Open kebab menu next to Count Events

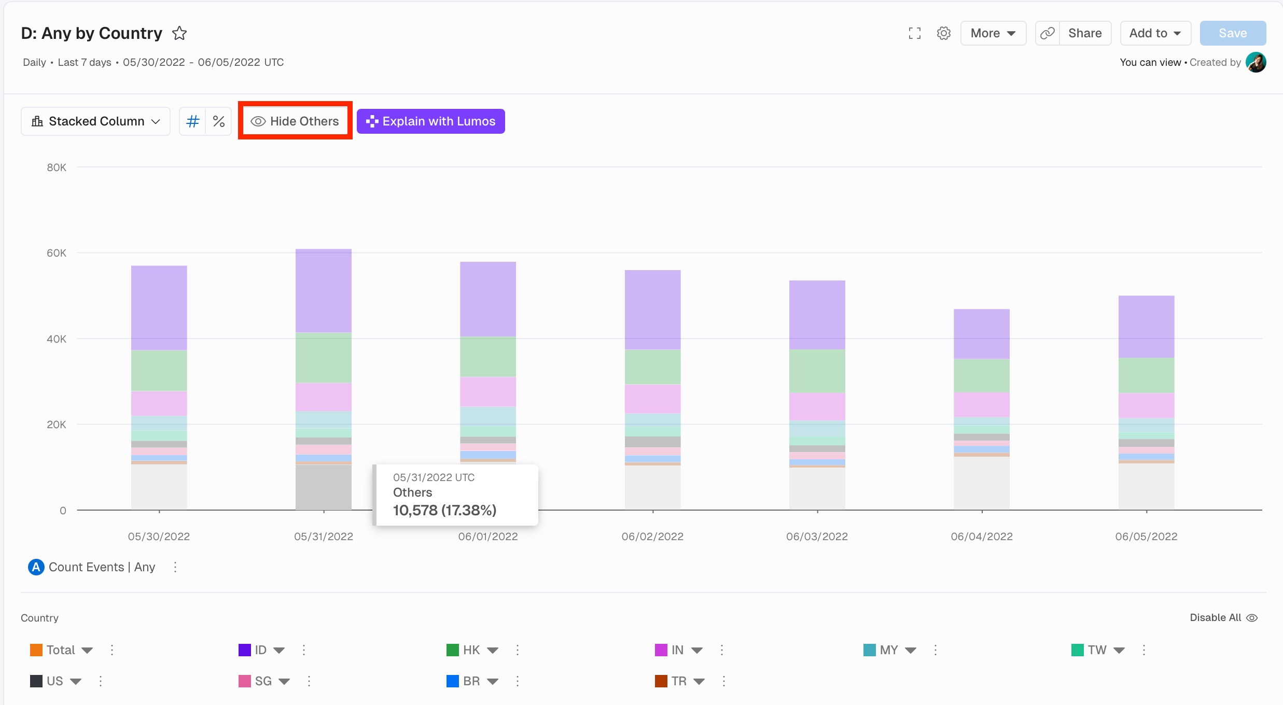175,567
